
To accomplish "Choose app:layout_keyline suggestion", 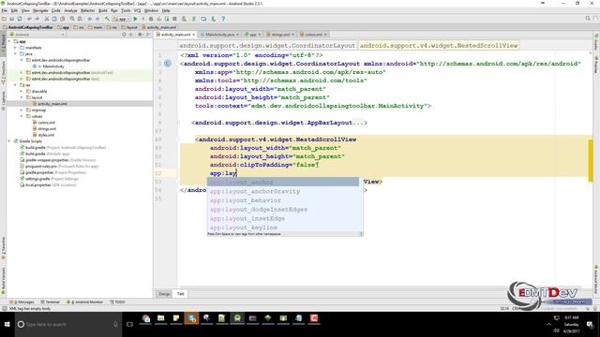I will click(285, 227).
